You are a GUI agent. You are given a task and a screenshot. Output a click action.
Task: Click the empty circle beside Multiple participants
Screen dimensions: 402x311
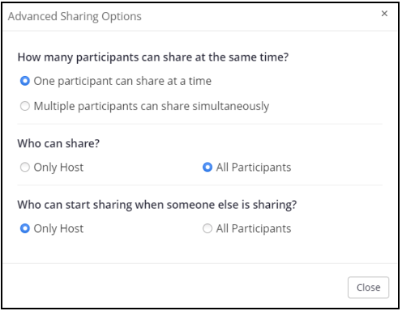pos(25,106)
